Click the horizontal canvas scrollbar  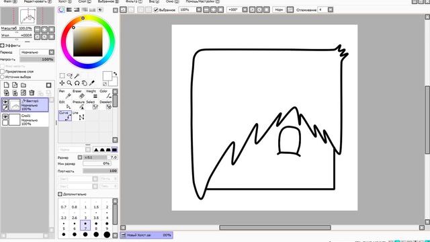pyautogui.click(x=275, y=227)
